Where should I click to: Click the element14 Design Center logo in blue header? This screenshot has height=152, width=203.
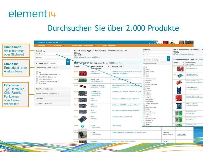[x=50, y=42]
